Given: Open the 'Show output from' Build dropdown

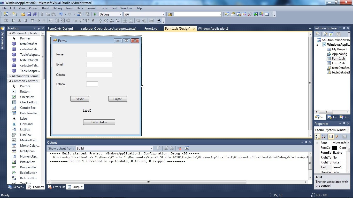Looking at the screenshot, I should click(x=151, y=148).
